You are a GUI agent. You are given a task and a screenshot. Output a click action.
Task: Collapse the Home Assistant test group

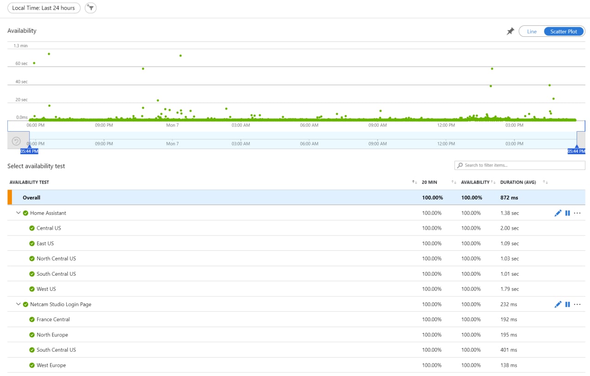click(x=18, y=213)
